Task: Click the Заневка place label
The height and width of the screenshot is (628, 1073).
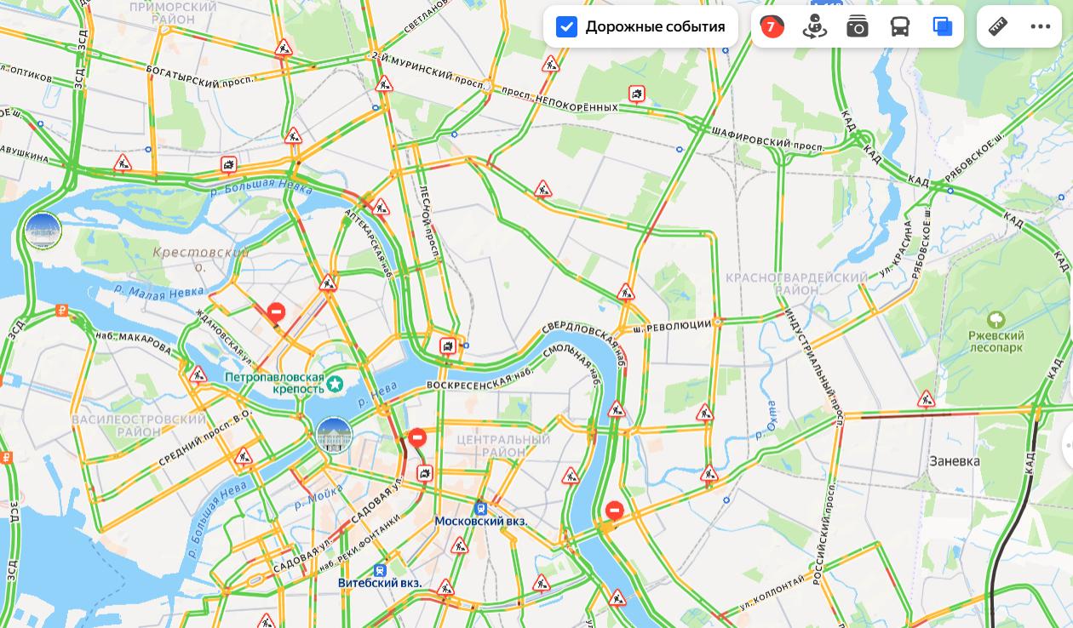Action: (x=954, y=461)
